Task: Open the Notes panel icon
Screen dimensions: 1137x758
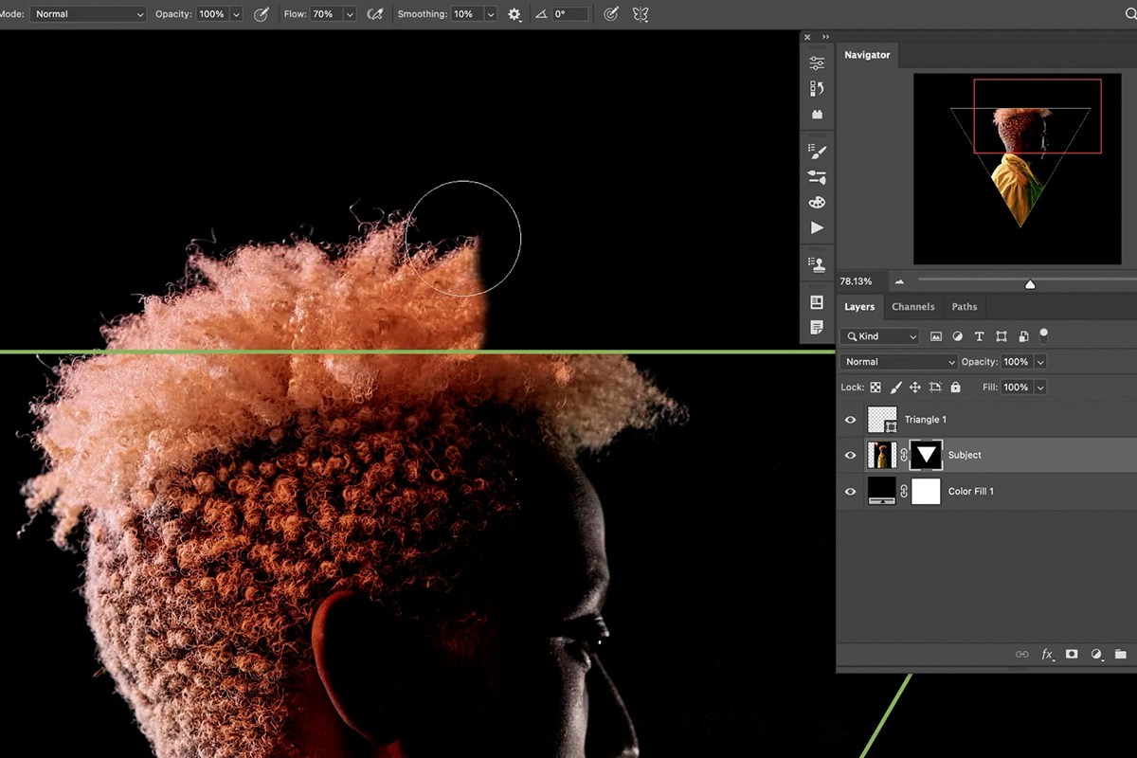Action: [817, 328]
